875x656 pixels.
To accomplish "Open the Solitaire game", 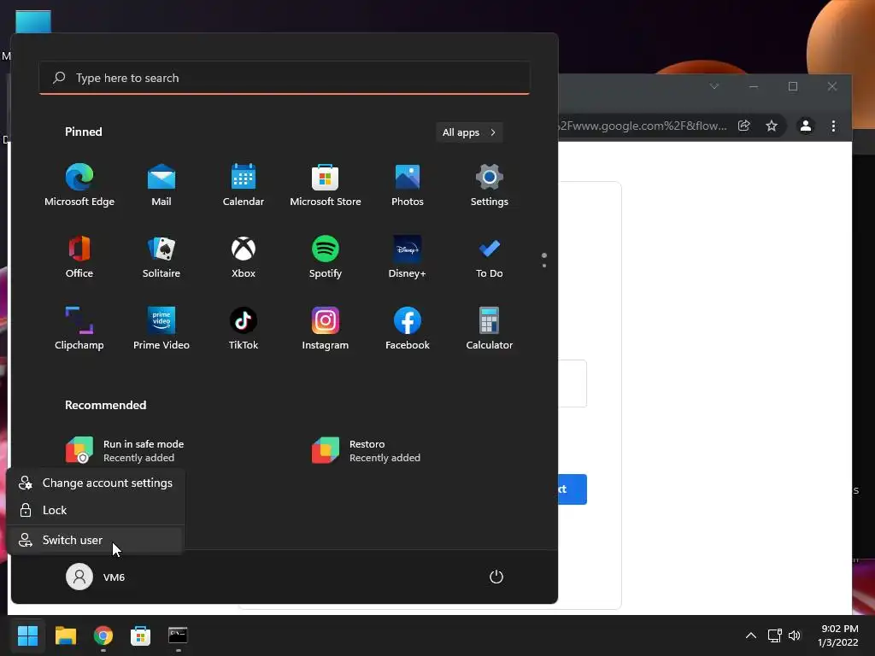I will (x=161, y=257).
